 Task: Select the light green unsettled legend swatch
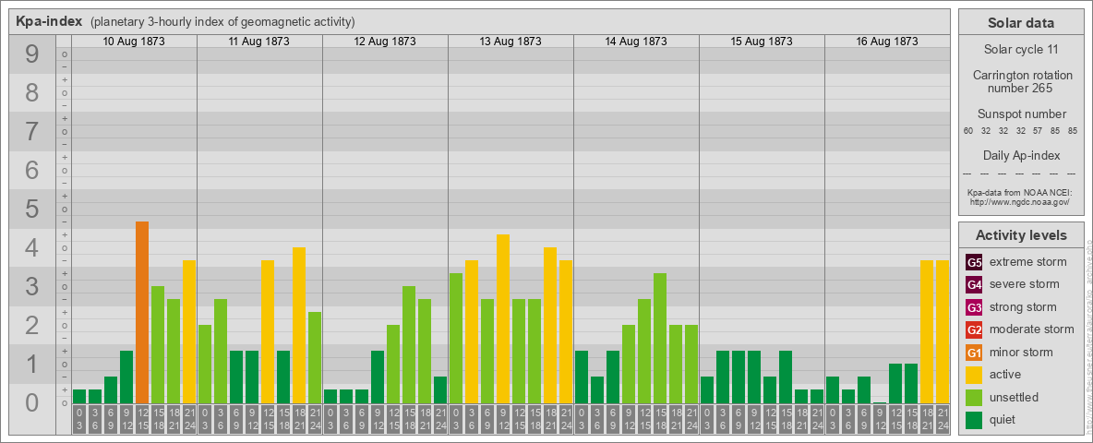pyautogui.click(x=974, y=397)
